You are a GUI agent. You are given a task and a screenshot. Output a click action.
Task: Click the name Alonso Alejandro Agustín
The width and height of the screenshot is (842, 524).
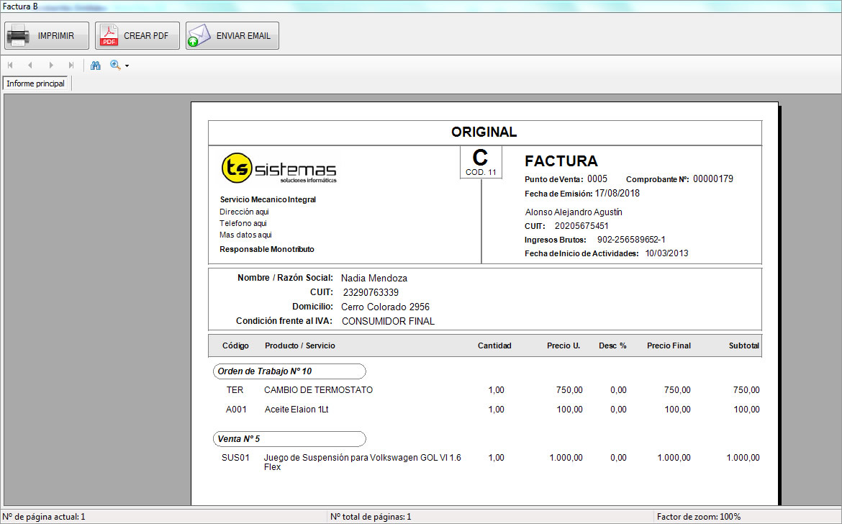click(574, 212)
